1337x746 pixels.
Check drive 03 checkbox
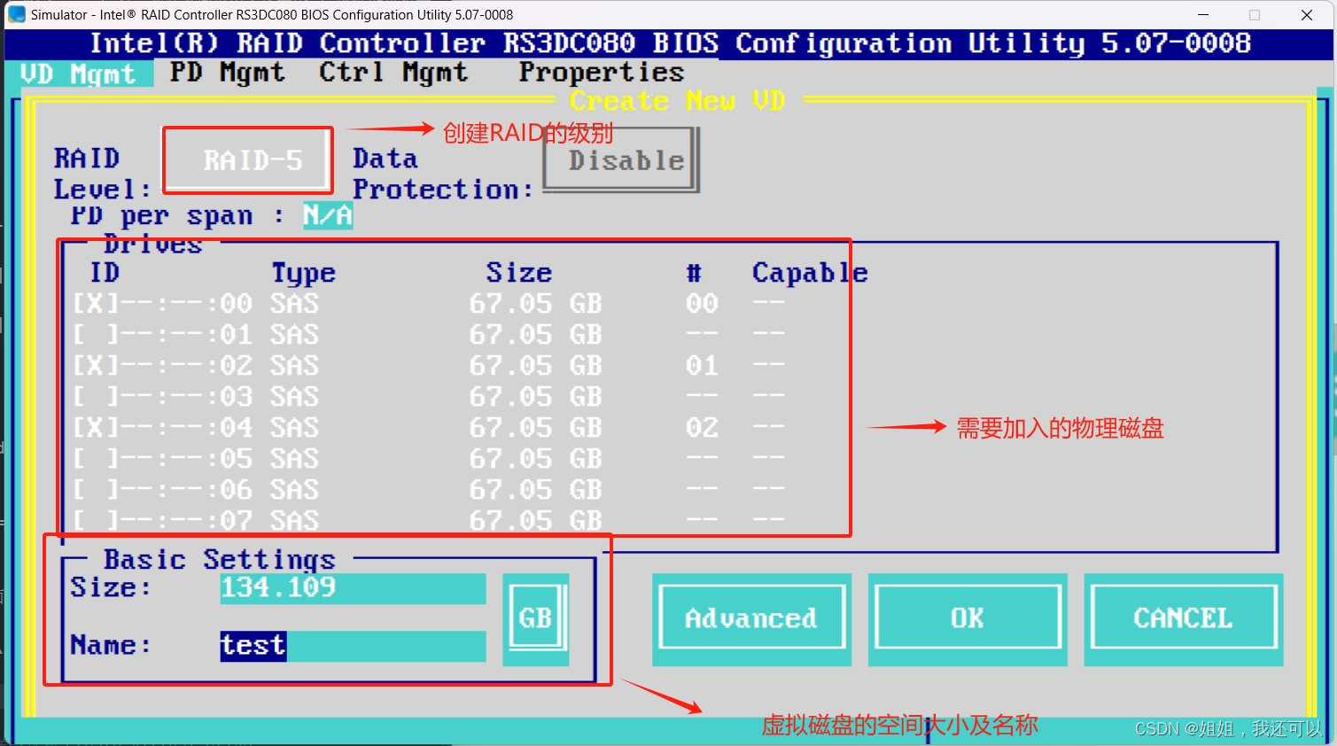pyautogui.click(x=95, y=397)
